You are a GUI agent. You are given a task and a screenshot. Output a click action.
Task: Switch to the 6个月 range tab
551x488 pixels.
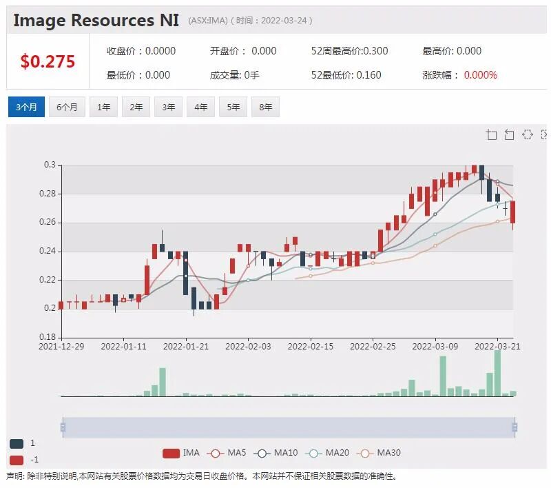click(x=67, y=107)
